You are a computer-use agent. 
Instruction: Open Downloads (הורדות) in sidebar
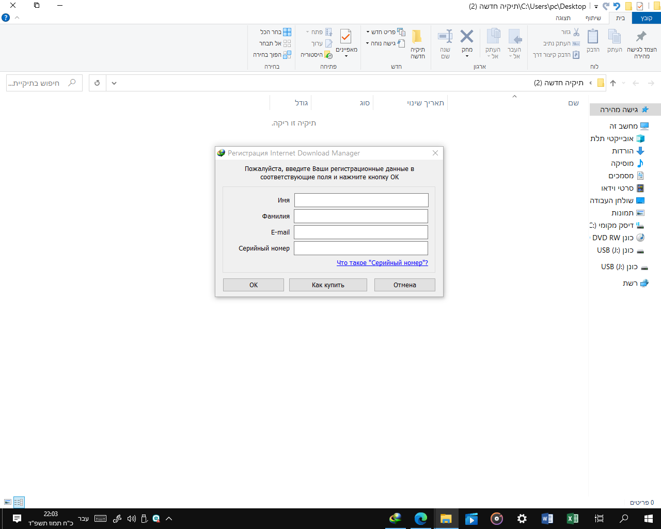(x=628, y=151)
